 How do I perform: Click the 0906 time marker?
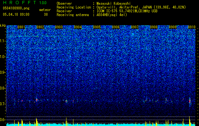(x=116, y=27)
